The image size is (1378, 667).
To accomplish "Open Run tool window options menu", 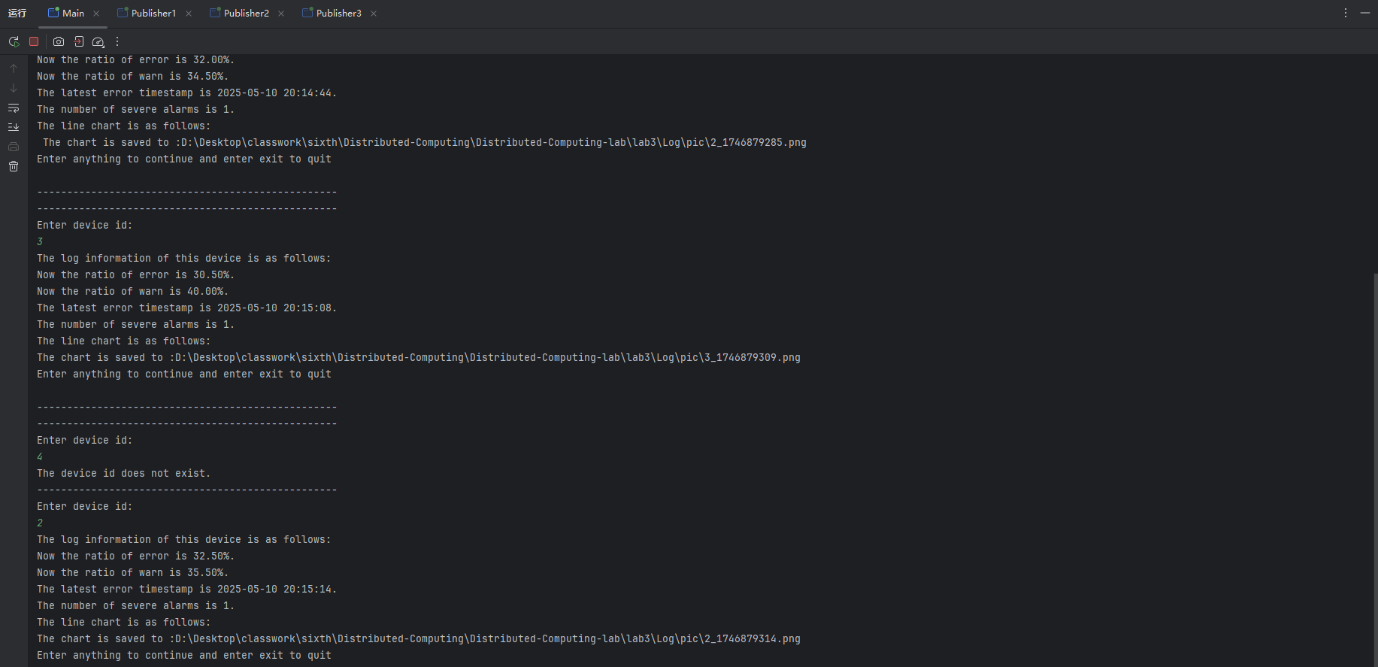I will (x=1346, y=13).
